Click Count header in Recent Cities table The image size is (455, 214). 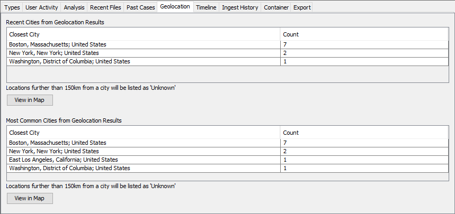click(x=364, y=34)
